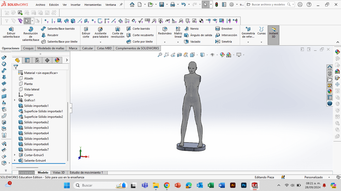Click the Print icon
The height and width of the screenshot is (191, 341).
click(173, 4)
